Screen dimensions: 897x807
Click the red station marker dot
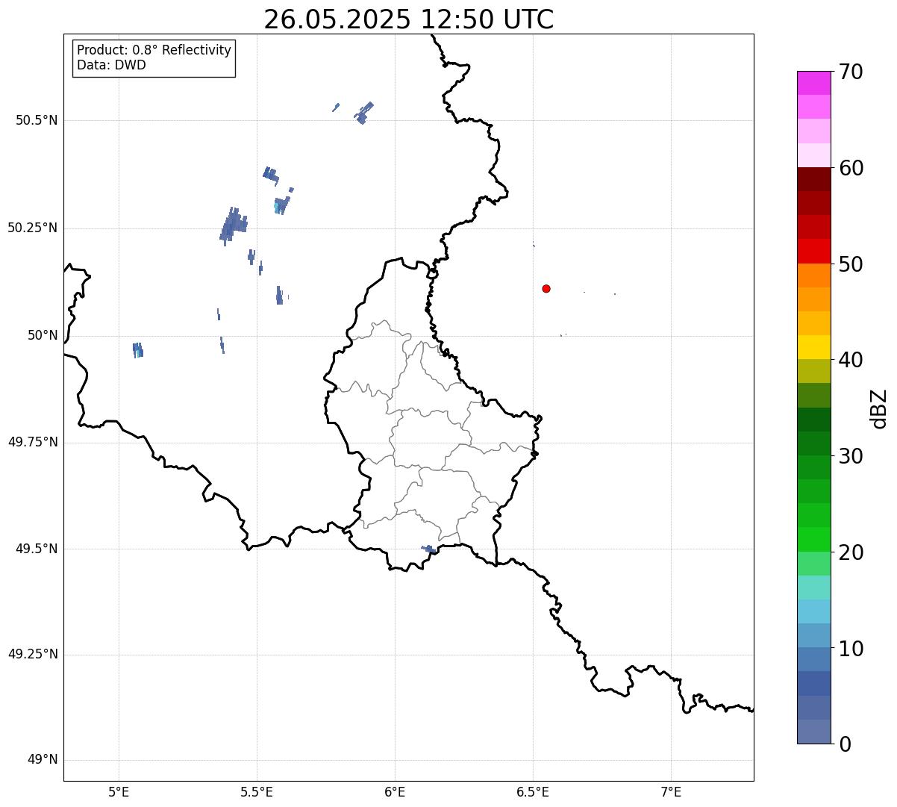(546, 288)
